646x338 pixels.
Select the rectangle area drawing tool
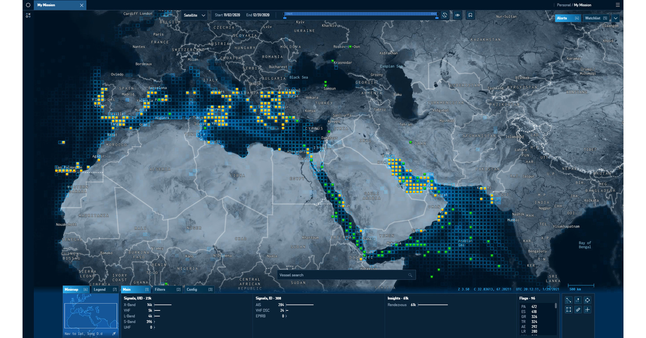pos(568,310)
